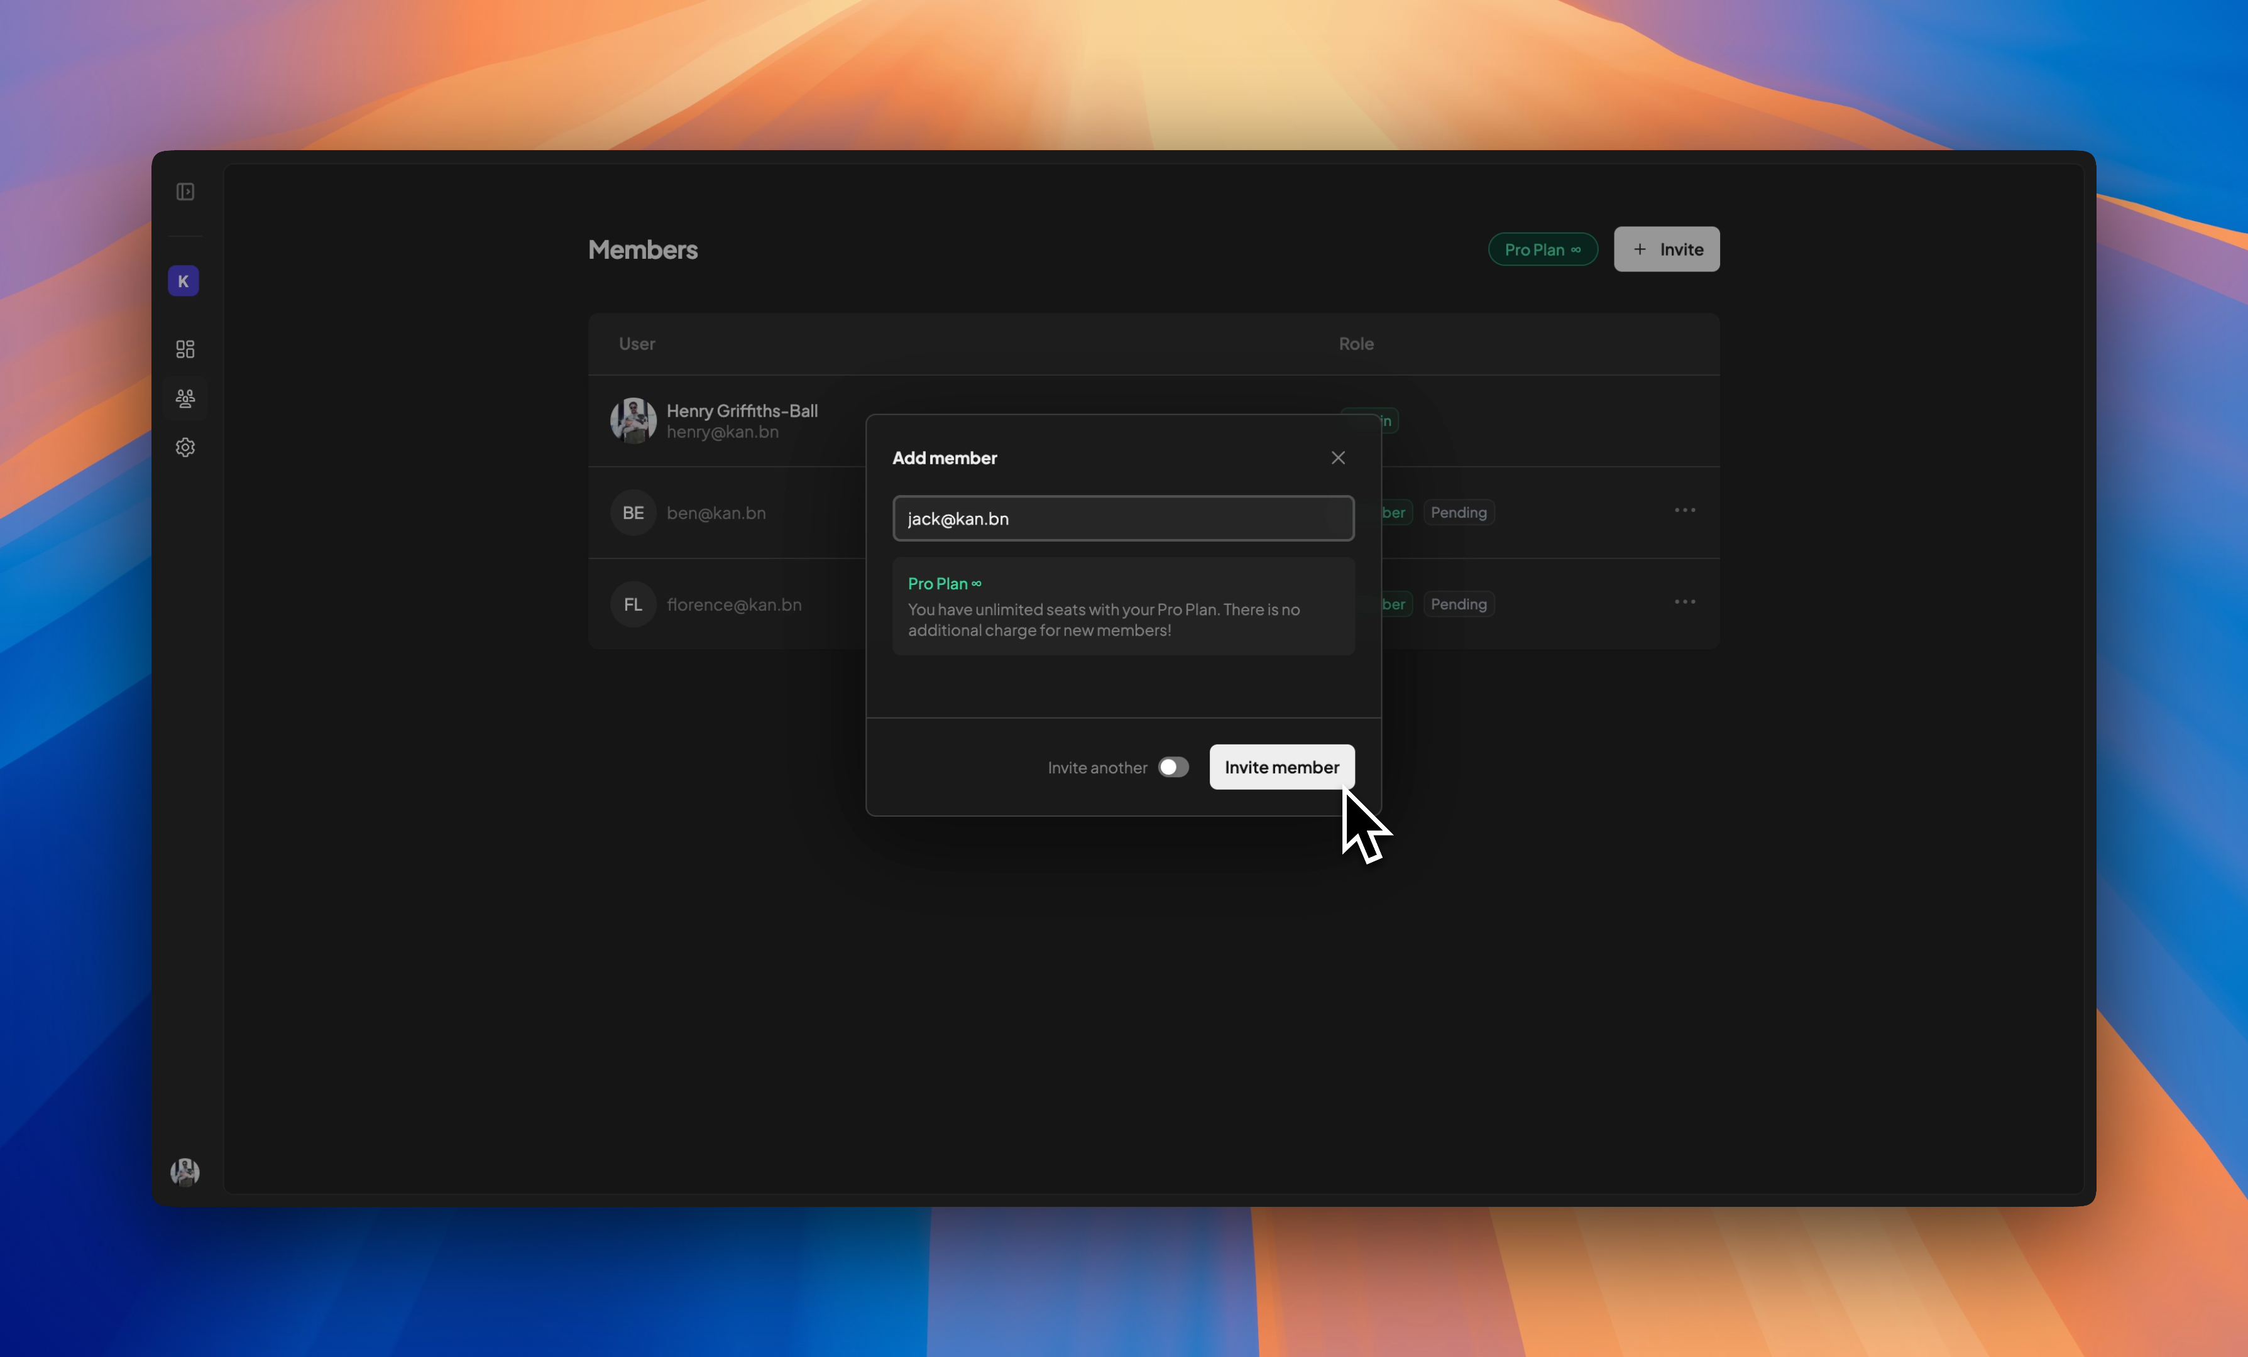This screenshot has height=1357, width=2248.
Task: Click the Pro Plan badge in header
Action: (x=1542, y=250)
